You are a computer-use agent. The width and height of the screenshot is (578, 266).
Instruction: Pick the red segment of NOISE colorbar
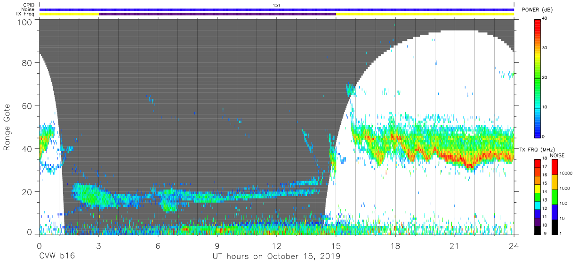coord(554,167)
